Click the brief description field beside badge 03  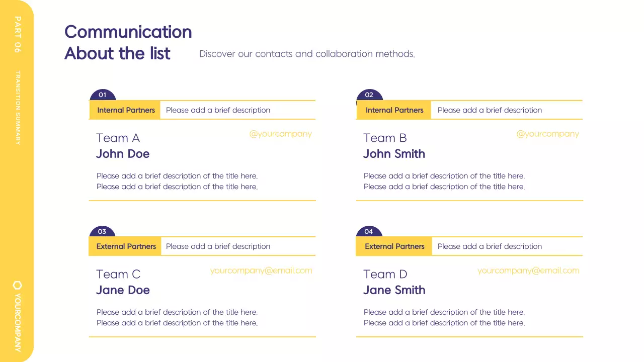(x=218, y=246)
